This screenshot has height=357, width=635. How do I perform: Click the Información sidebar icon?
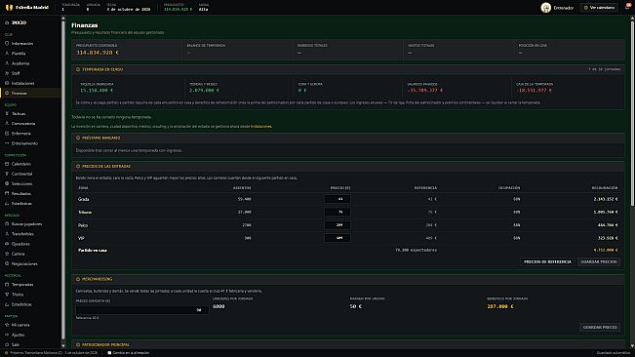pyautogui.click(x=7, y=43)
